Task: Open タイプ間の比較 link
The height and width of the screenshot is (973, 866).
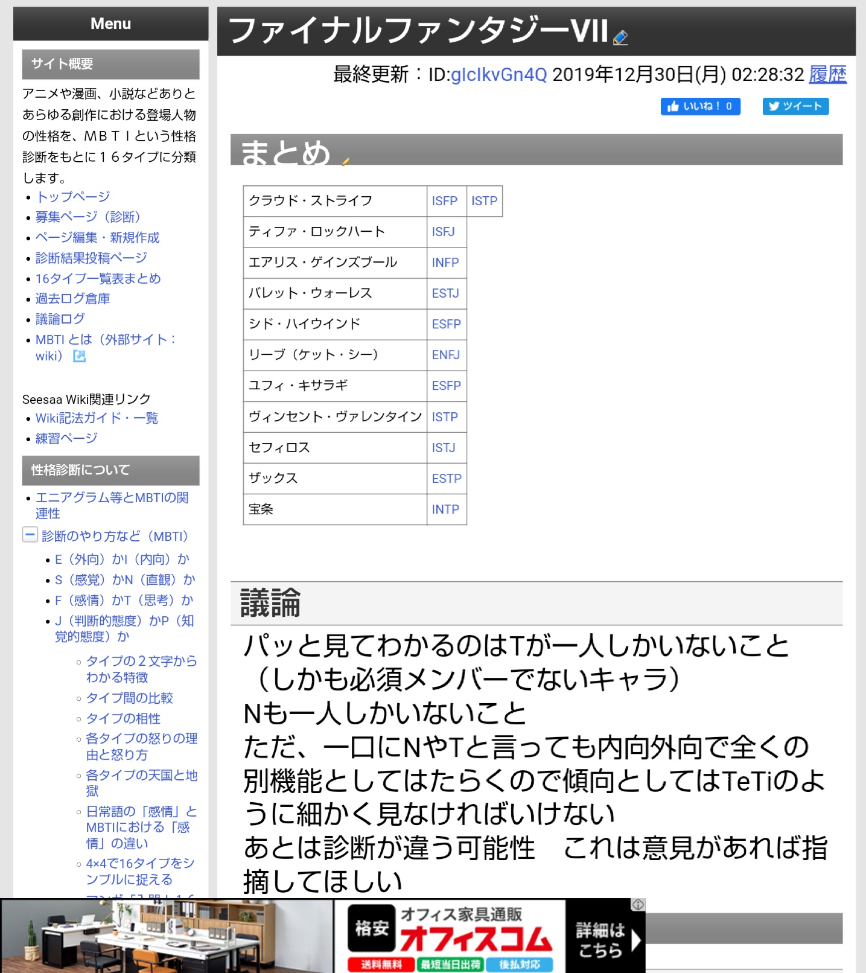Action: point(130,698)
